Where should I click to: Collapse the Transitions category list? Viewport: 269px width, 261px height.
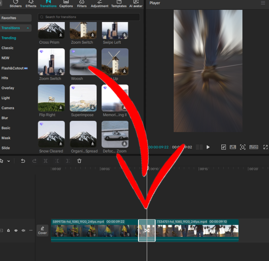[28, 28]
